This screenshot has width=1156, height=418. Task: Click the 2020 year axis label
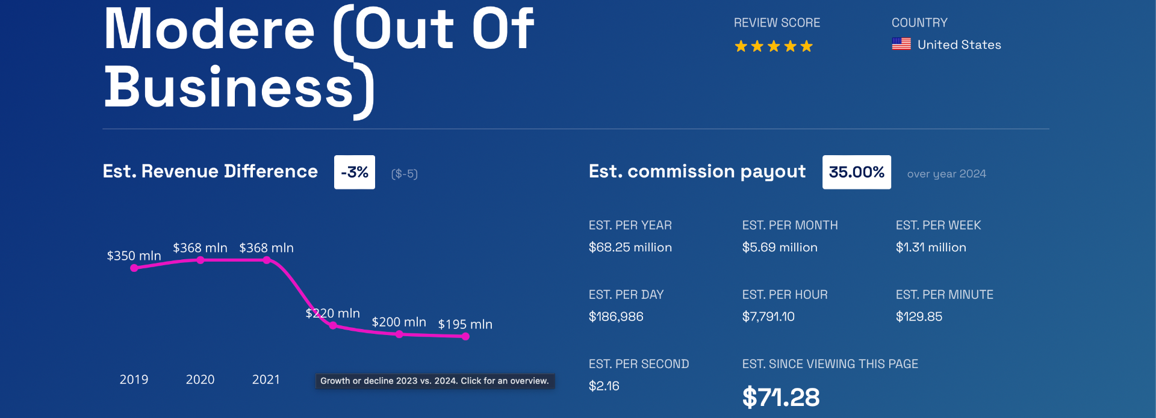pos(200,380)
